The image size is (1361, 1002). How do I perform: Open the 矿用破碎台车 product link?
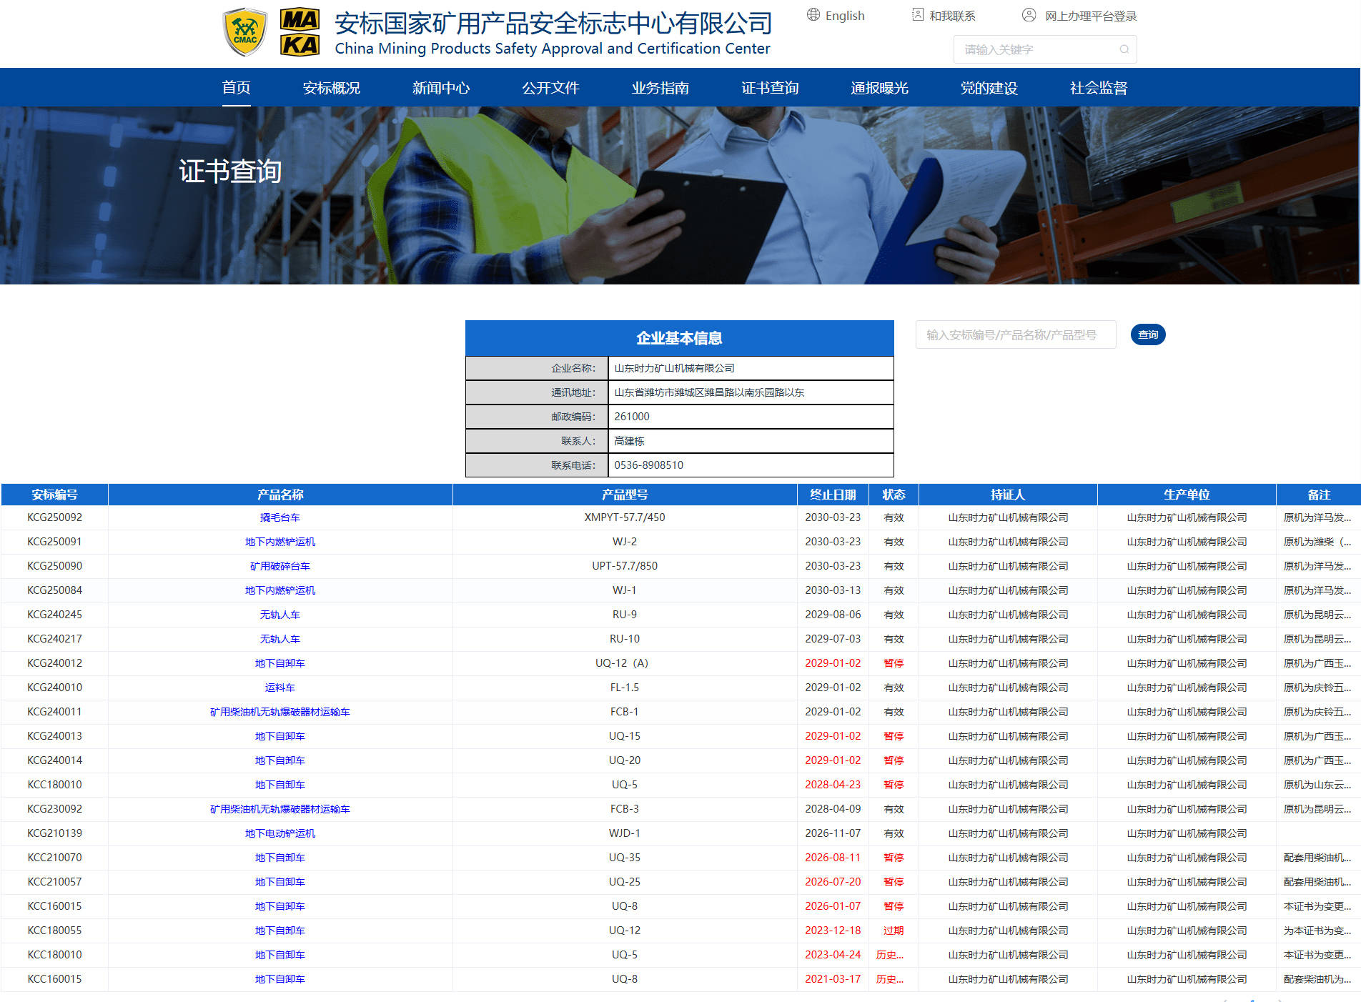pos(279,566)
